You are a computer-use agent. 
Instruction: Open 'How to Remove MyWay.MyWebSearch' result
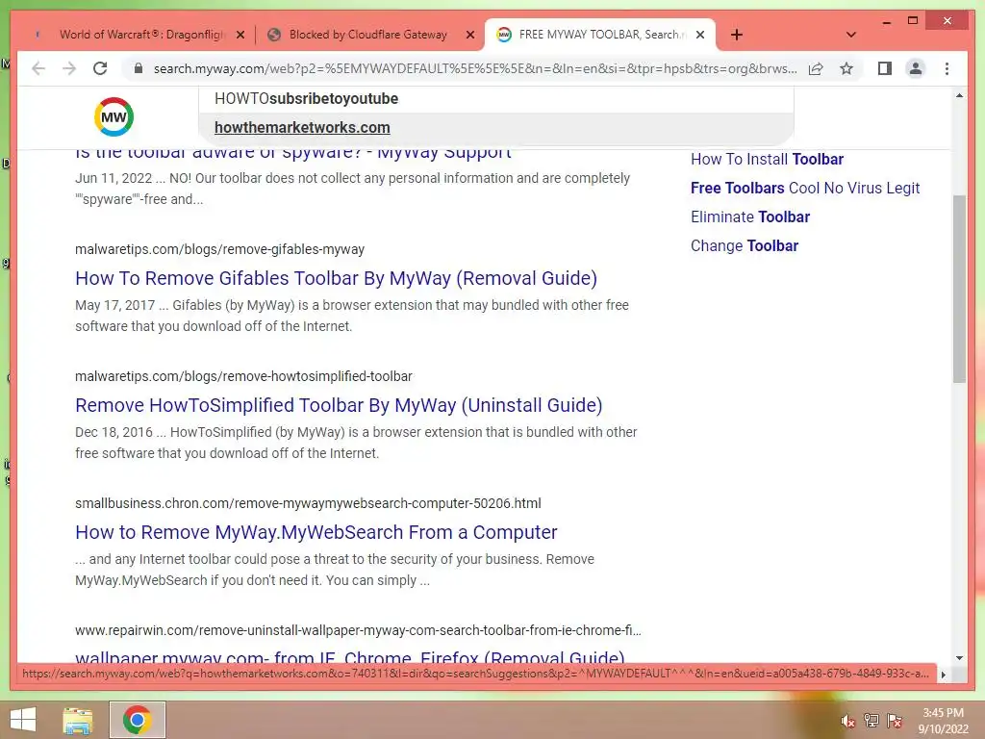click(x=316, y=532)
